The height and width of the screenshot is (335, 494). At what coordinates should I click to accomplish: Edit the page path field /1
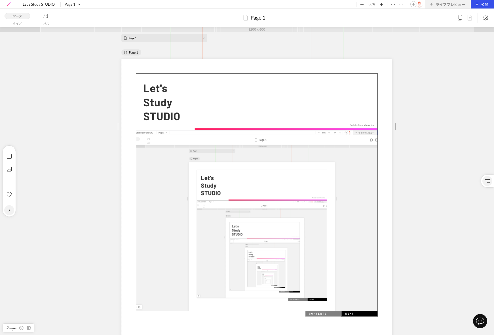pyautogui.click(x=46, y=16)
